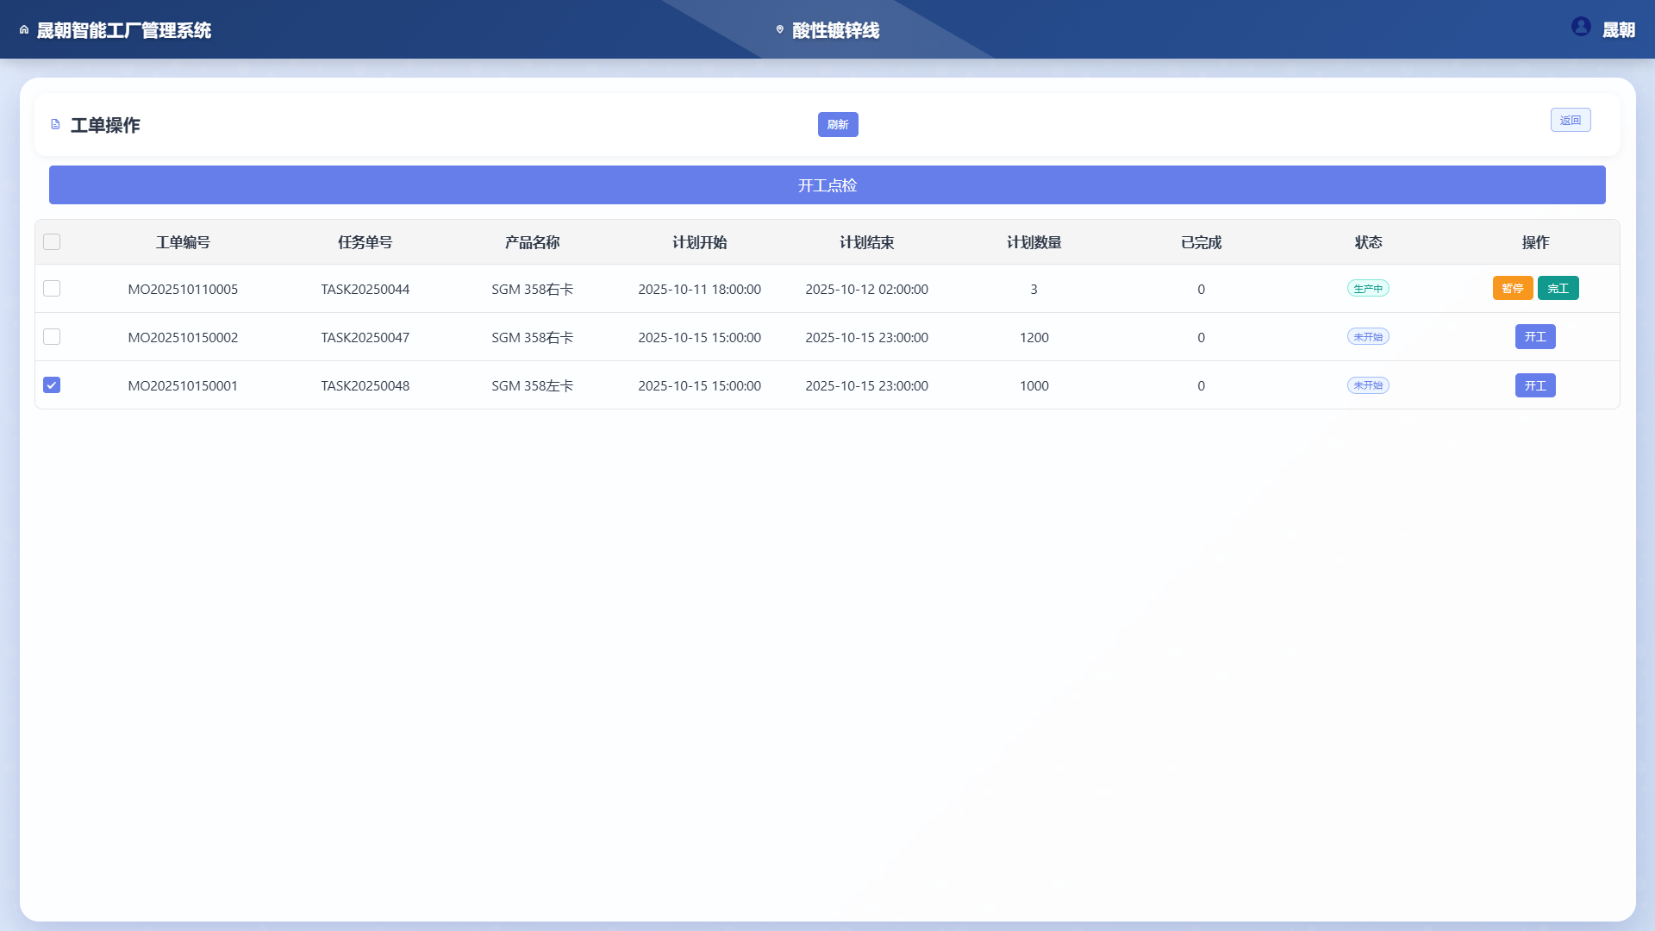This screenshot has height=931, width=1655.
Task: Start TASK20250048 with 开工 button
Action: pyautogui.click(x=1534, y=385)
